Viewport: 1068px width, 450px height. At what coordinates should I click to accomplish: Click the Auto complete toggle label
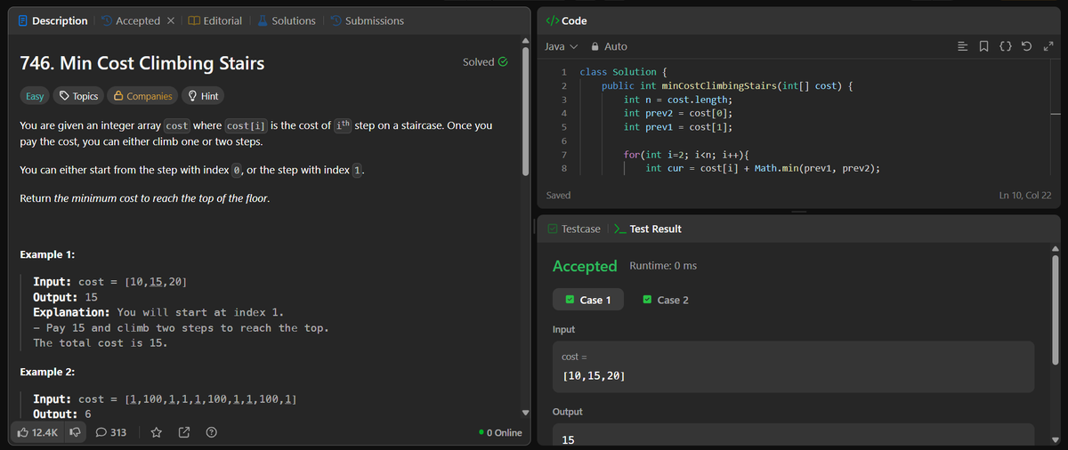click(615, 46)
